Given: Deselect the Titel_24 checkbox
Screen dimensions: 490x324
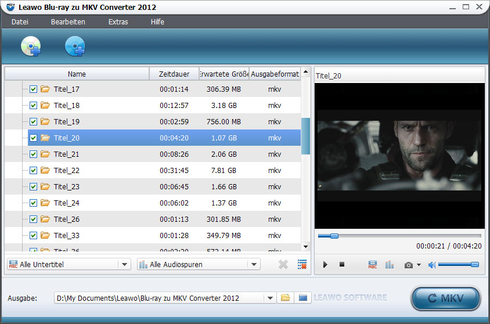Looking at the screenshot, I should coord(34,203).
